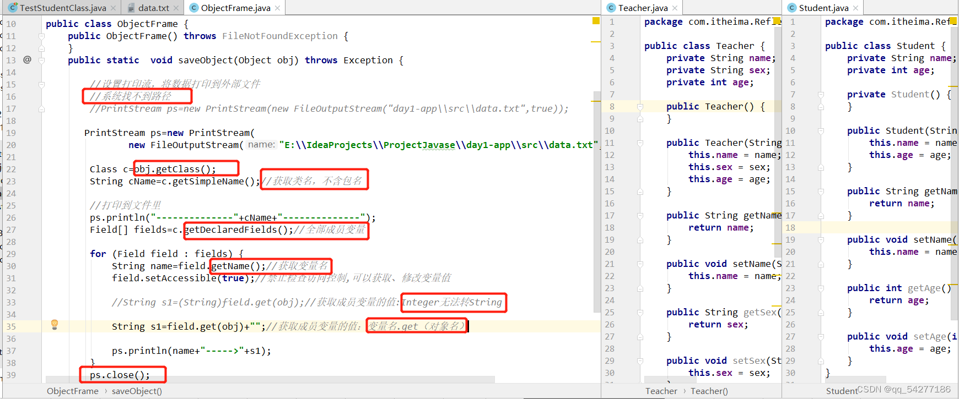
Task: Collapse the Student setName fold on line 19
Action: 821,240
